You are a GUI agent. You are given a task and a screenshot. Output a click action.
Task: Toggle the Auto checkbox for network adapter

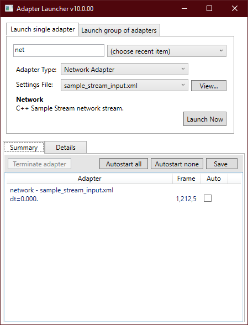pyautogui.click(x=208, y=198)
